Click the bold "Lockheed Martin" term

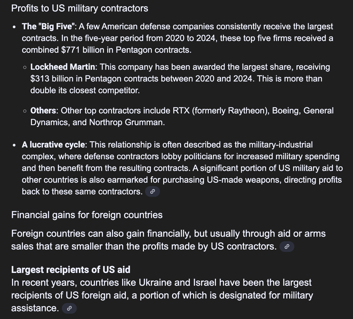[63, 67]
